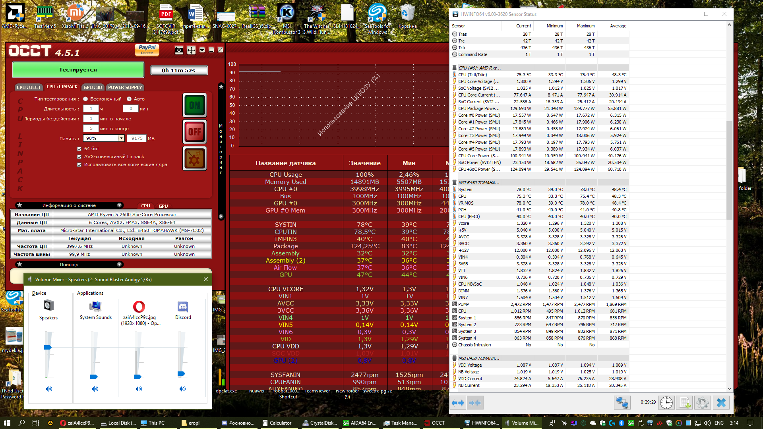
Task: Collapse the Информация о системе section
Action: (x=119, y=205)
